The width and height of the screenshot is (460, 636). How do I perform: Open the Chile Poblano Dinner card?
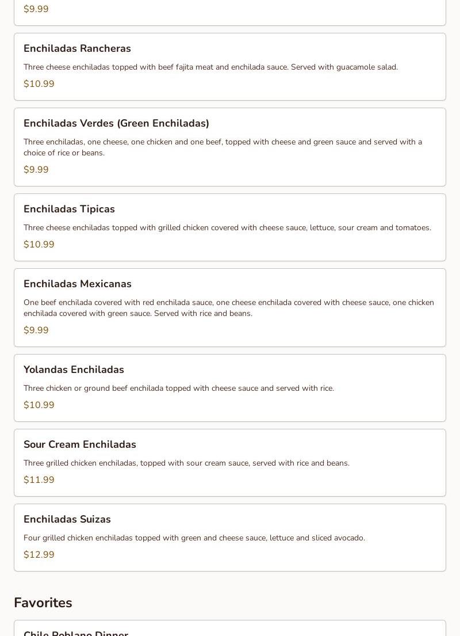pos(76,632)
